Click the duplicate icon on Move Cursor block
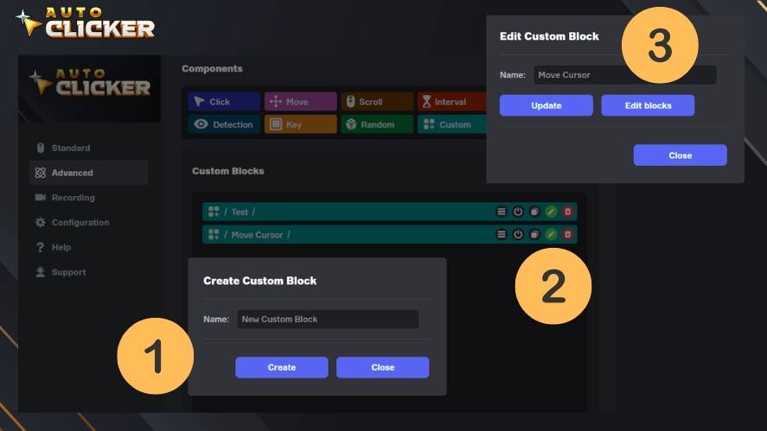This screenshot has height=431, width=767. tap(534, 235)
